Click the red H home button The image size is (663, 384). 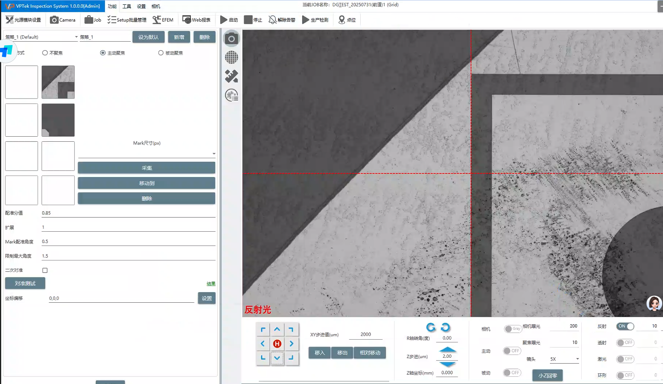277,344
